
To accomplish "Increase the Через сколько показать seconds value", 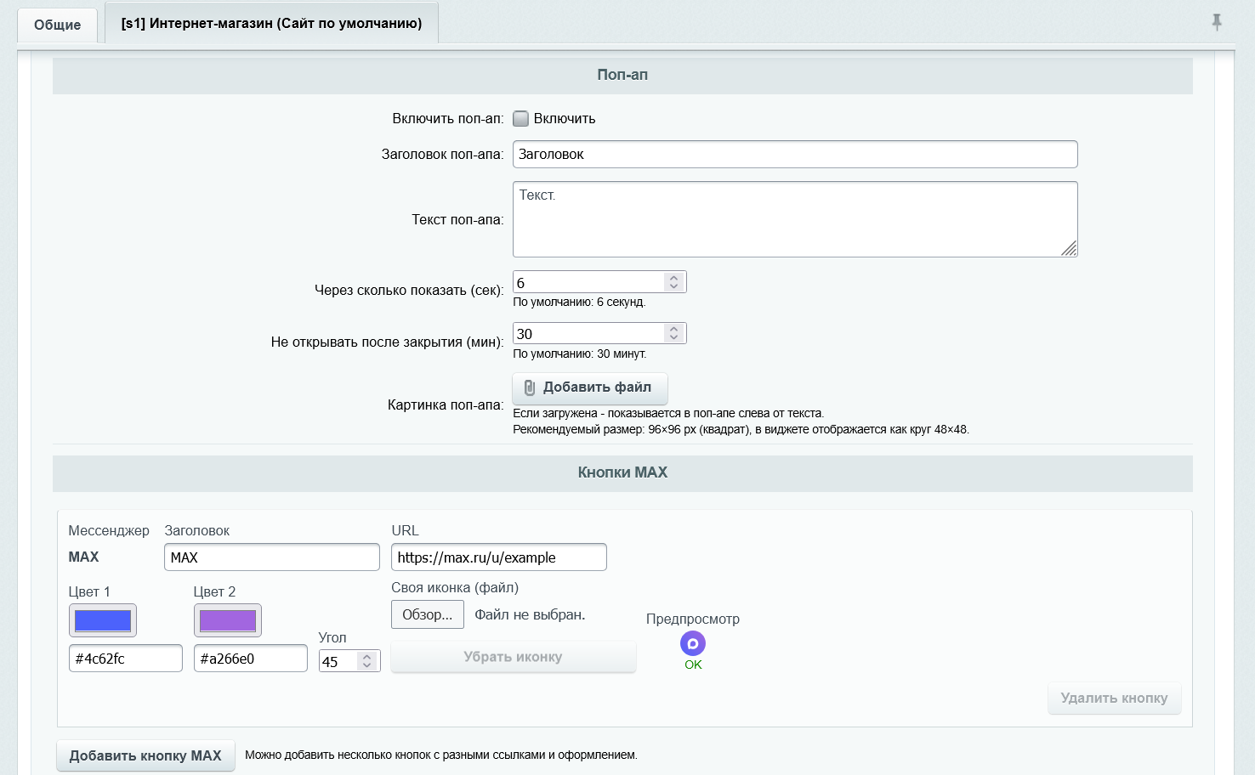I will [674, 277].
